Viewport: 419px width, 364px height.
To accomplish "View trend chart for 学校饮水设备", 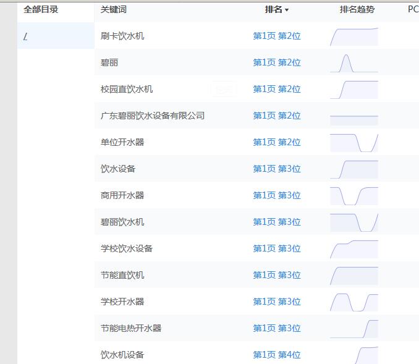I will pyautogui.click(x=354, y=249).
